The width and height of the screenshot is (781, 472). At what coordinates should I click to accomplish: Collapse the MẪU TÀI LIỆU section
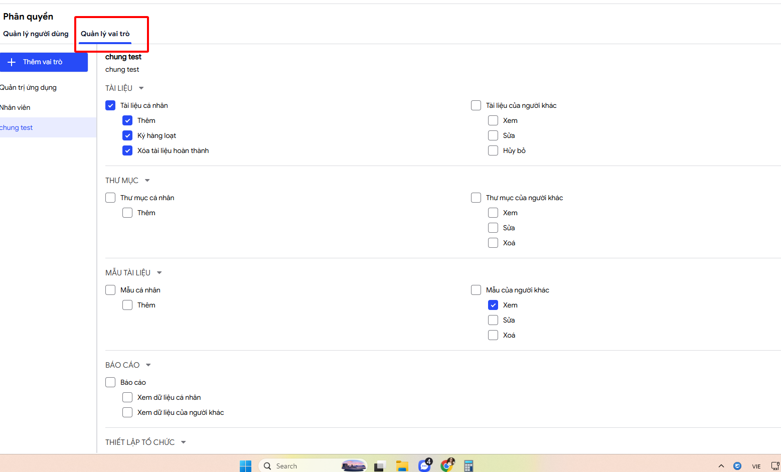[160, 273]
